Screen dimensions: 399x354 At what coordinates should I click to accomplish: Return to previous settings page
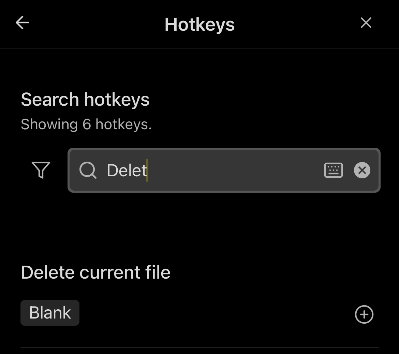tap(23, 23)
